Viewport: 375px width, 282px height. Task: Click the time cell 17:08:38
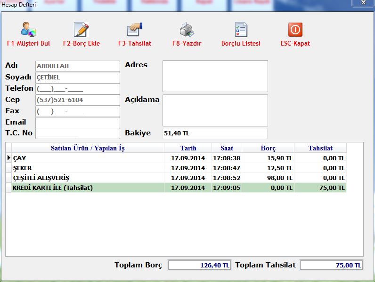[x=227, y=158]
